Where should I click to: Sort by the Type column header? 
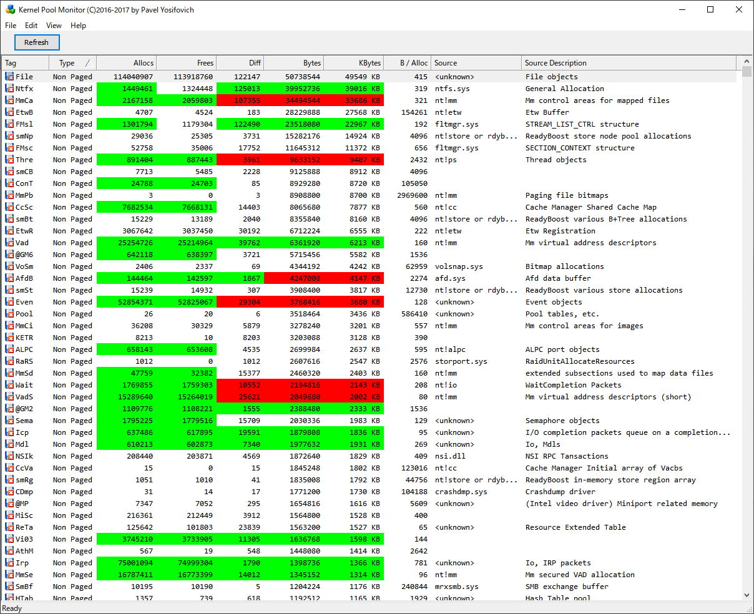point(73,63)
